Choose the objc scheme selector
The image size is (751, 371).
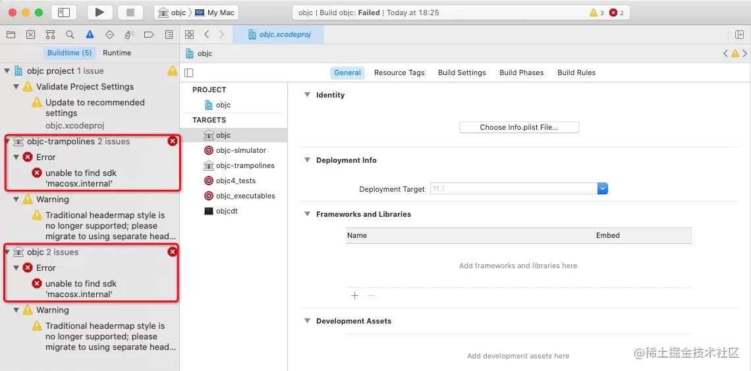click(x=172, y=13)
